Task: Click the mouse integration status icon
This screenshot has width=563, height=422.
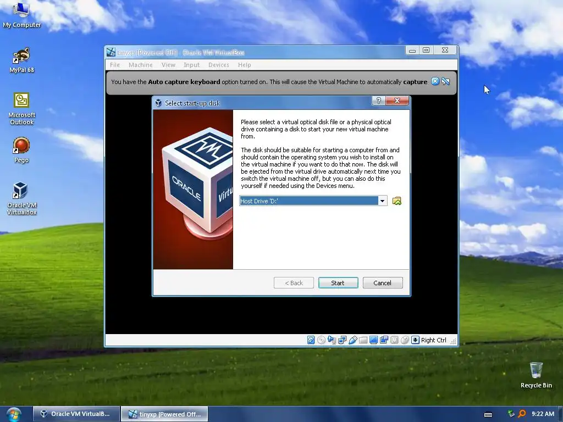Action: click(405, 340)
